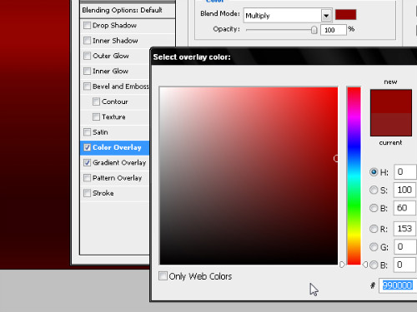The height and width of the screenshot is (312, 417).
Task: Enable the Drop Shadow checkbox
Action: (x=87, y=25)
